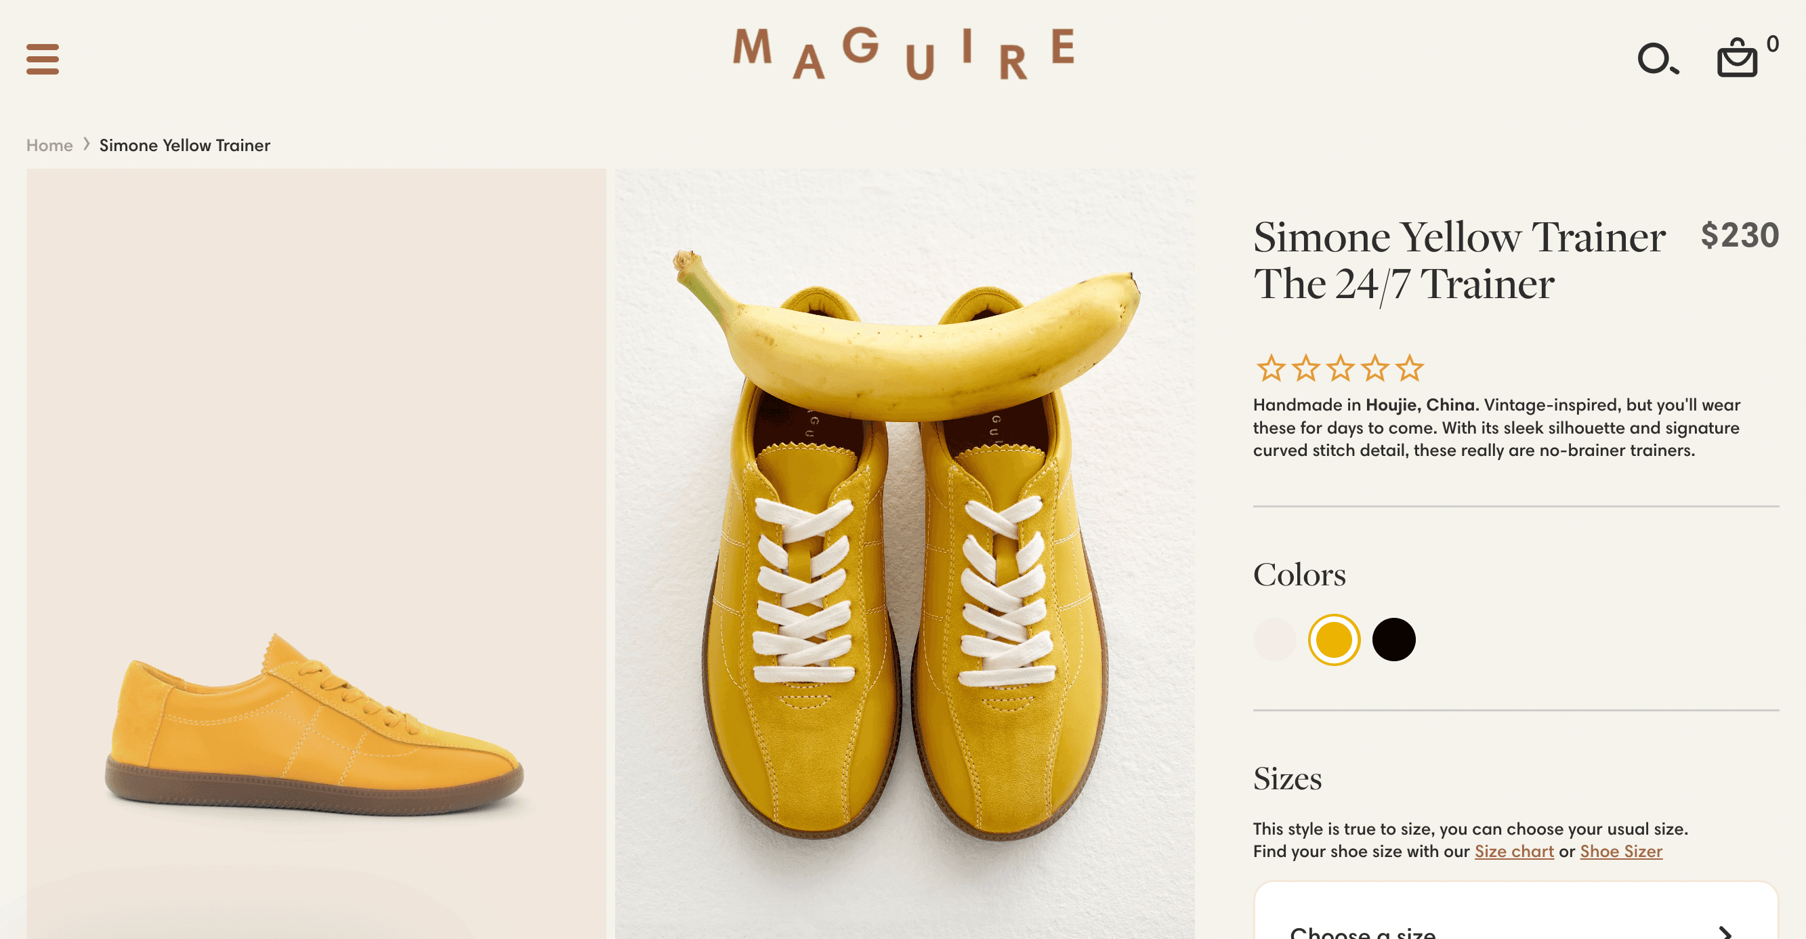Open the Size chart link
This screenshot has width=1806, height=939.
[1514, 852]
